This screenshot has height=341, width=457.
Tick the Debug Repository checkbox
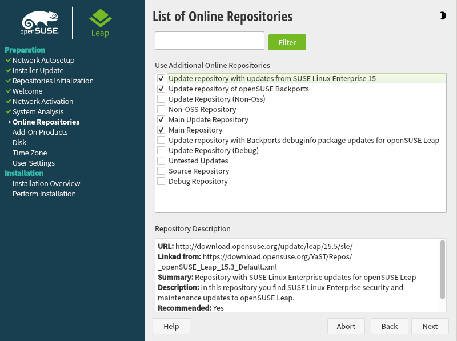pos(162,182)
